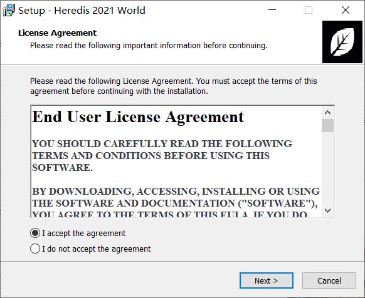Image resolution: width=365 pixels, height=298 pixels.
Task: Minimize the Setup window
Action: pyautogui.click(x=272, y=10)
